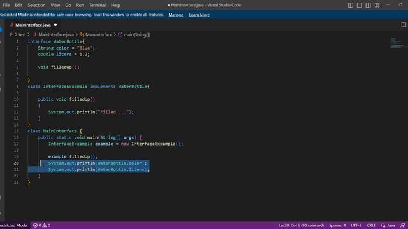Click Restricted Mode status bar item

click(13, 225)
